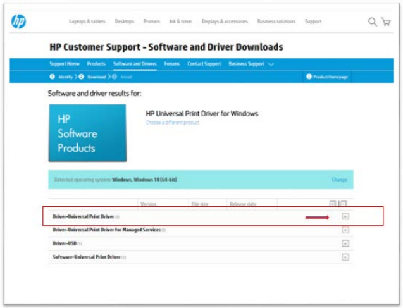Go to Forums tab
Image resolution: width=403 pixels, height=308 pixels.
pyautogui.click(x=172, y=64)
